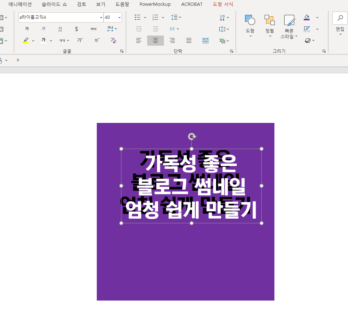Open PowerMockup tab
This screenshot has width=348, height=331.
click(155, 4)
